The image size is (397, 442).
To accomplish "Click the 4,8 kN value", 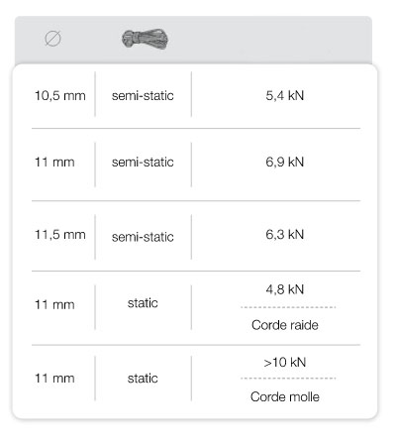I will [285, 289].
